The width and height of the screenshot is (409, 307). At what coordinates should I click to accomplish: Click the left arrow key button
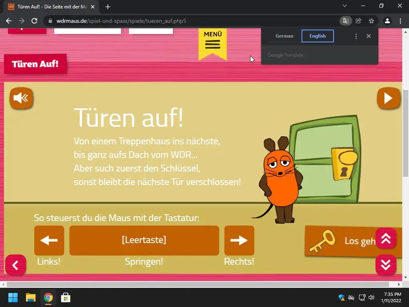49,240
